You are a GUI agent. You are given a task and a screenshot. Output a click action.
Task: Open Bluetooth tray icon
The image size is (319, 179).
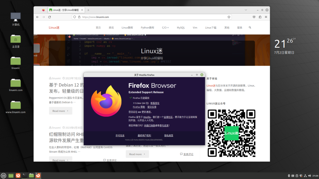click(289, 176)
